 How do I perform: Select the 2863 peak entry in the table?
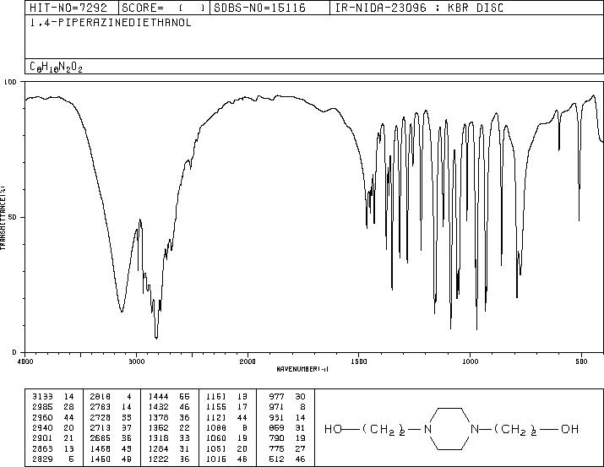[53, 448]
